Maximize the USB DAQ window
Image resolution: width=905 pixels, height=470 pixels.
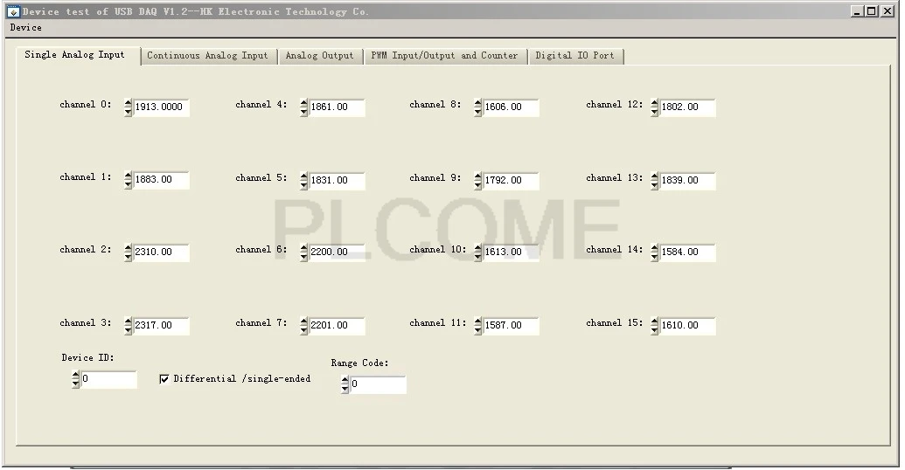coord(872,11)
